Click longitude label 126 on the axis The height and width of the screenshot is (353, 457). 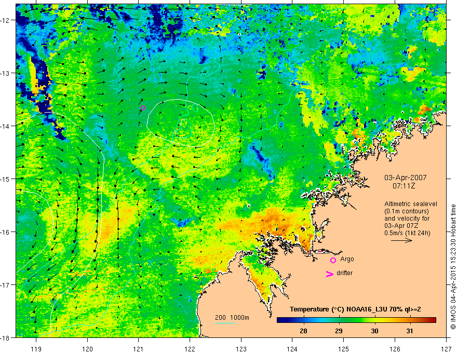[395, 349]
